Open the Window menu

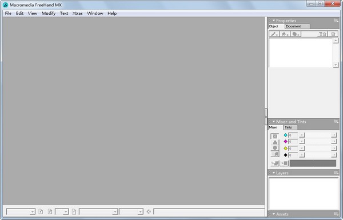click(x=95, y=13)
